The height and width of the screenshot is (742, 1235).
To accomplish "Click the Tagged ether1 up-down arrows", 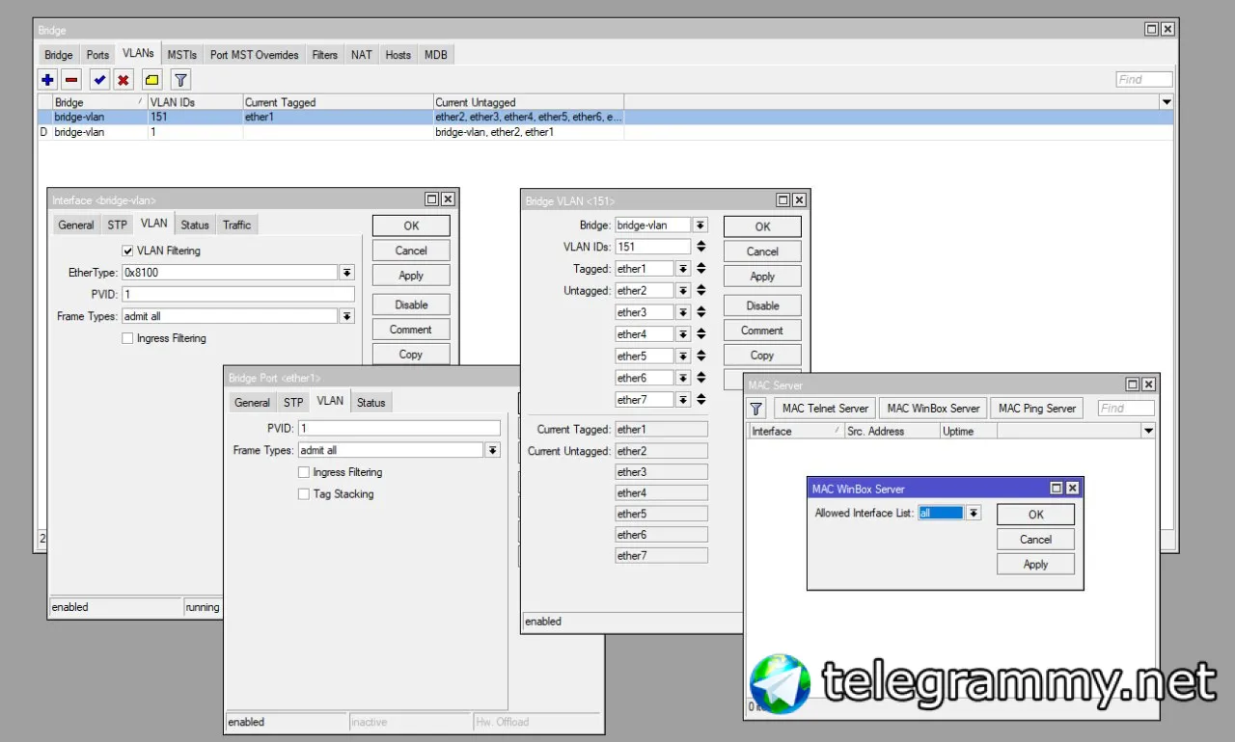I will coord(701,269).
